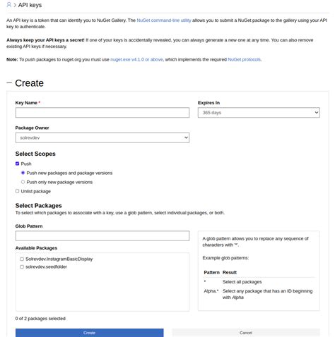Collapse the Create section with minus icon

(x=9, y=82)
